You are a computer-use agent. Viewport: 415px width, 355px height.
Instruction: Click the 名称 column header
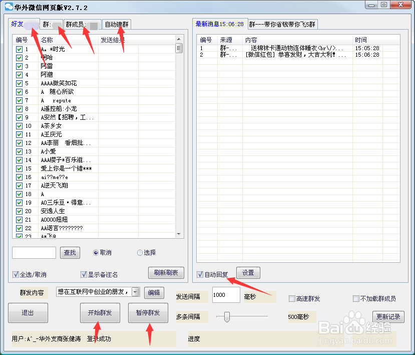68,40
